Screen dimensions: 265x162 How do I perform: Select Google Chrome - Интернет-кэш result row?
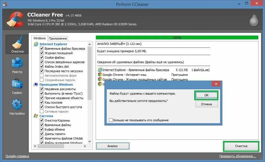(143, 75)
